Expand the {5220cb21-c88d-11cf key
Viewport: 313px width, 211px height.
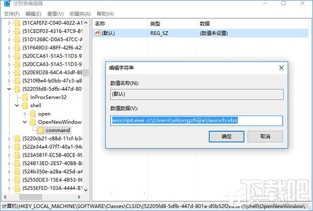tap(9, 138)
